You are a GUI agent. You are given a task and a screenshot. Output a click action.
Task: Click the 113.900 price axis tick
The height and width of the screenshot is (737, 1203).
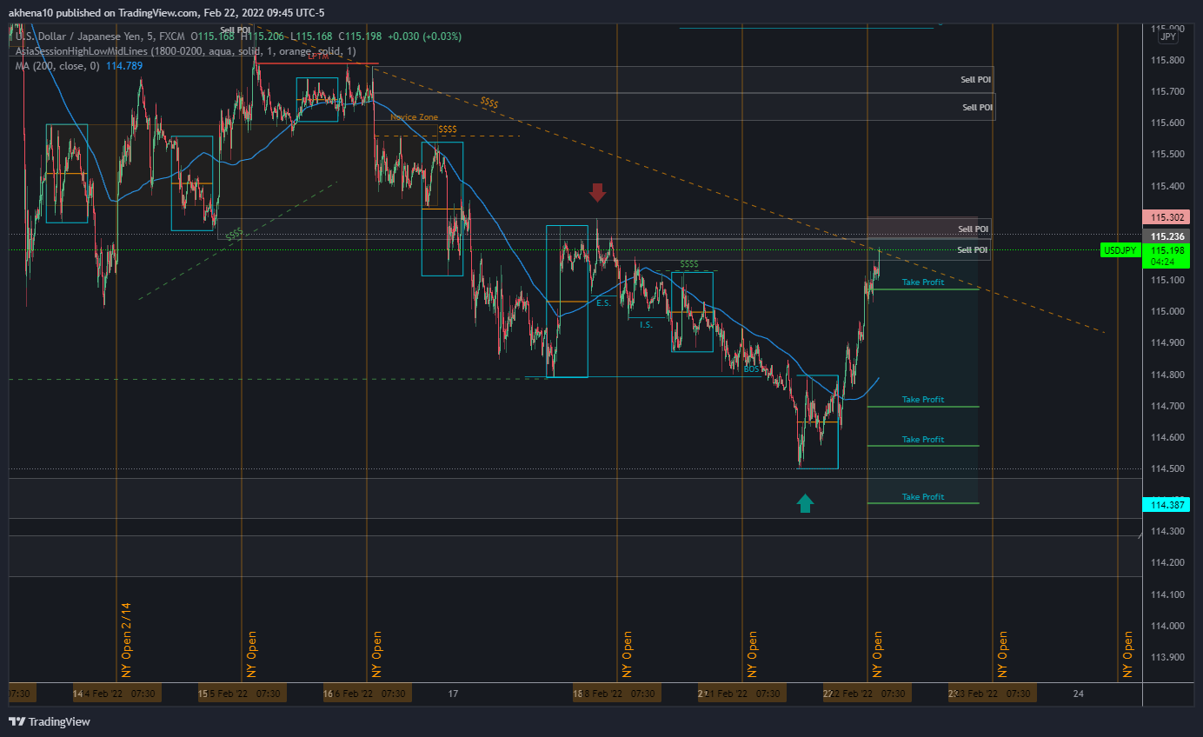[x=1166, y=658]
